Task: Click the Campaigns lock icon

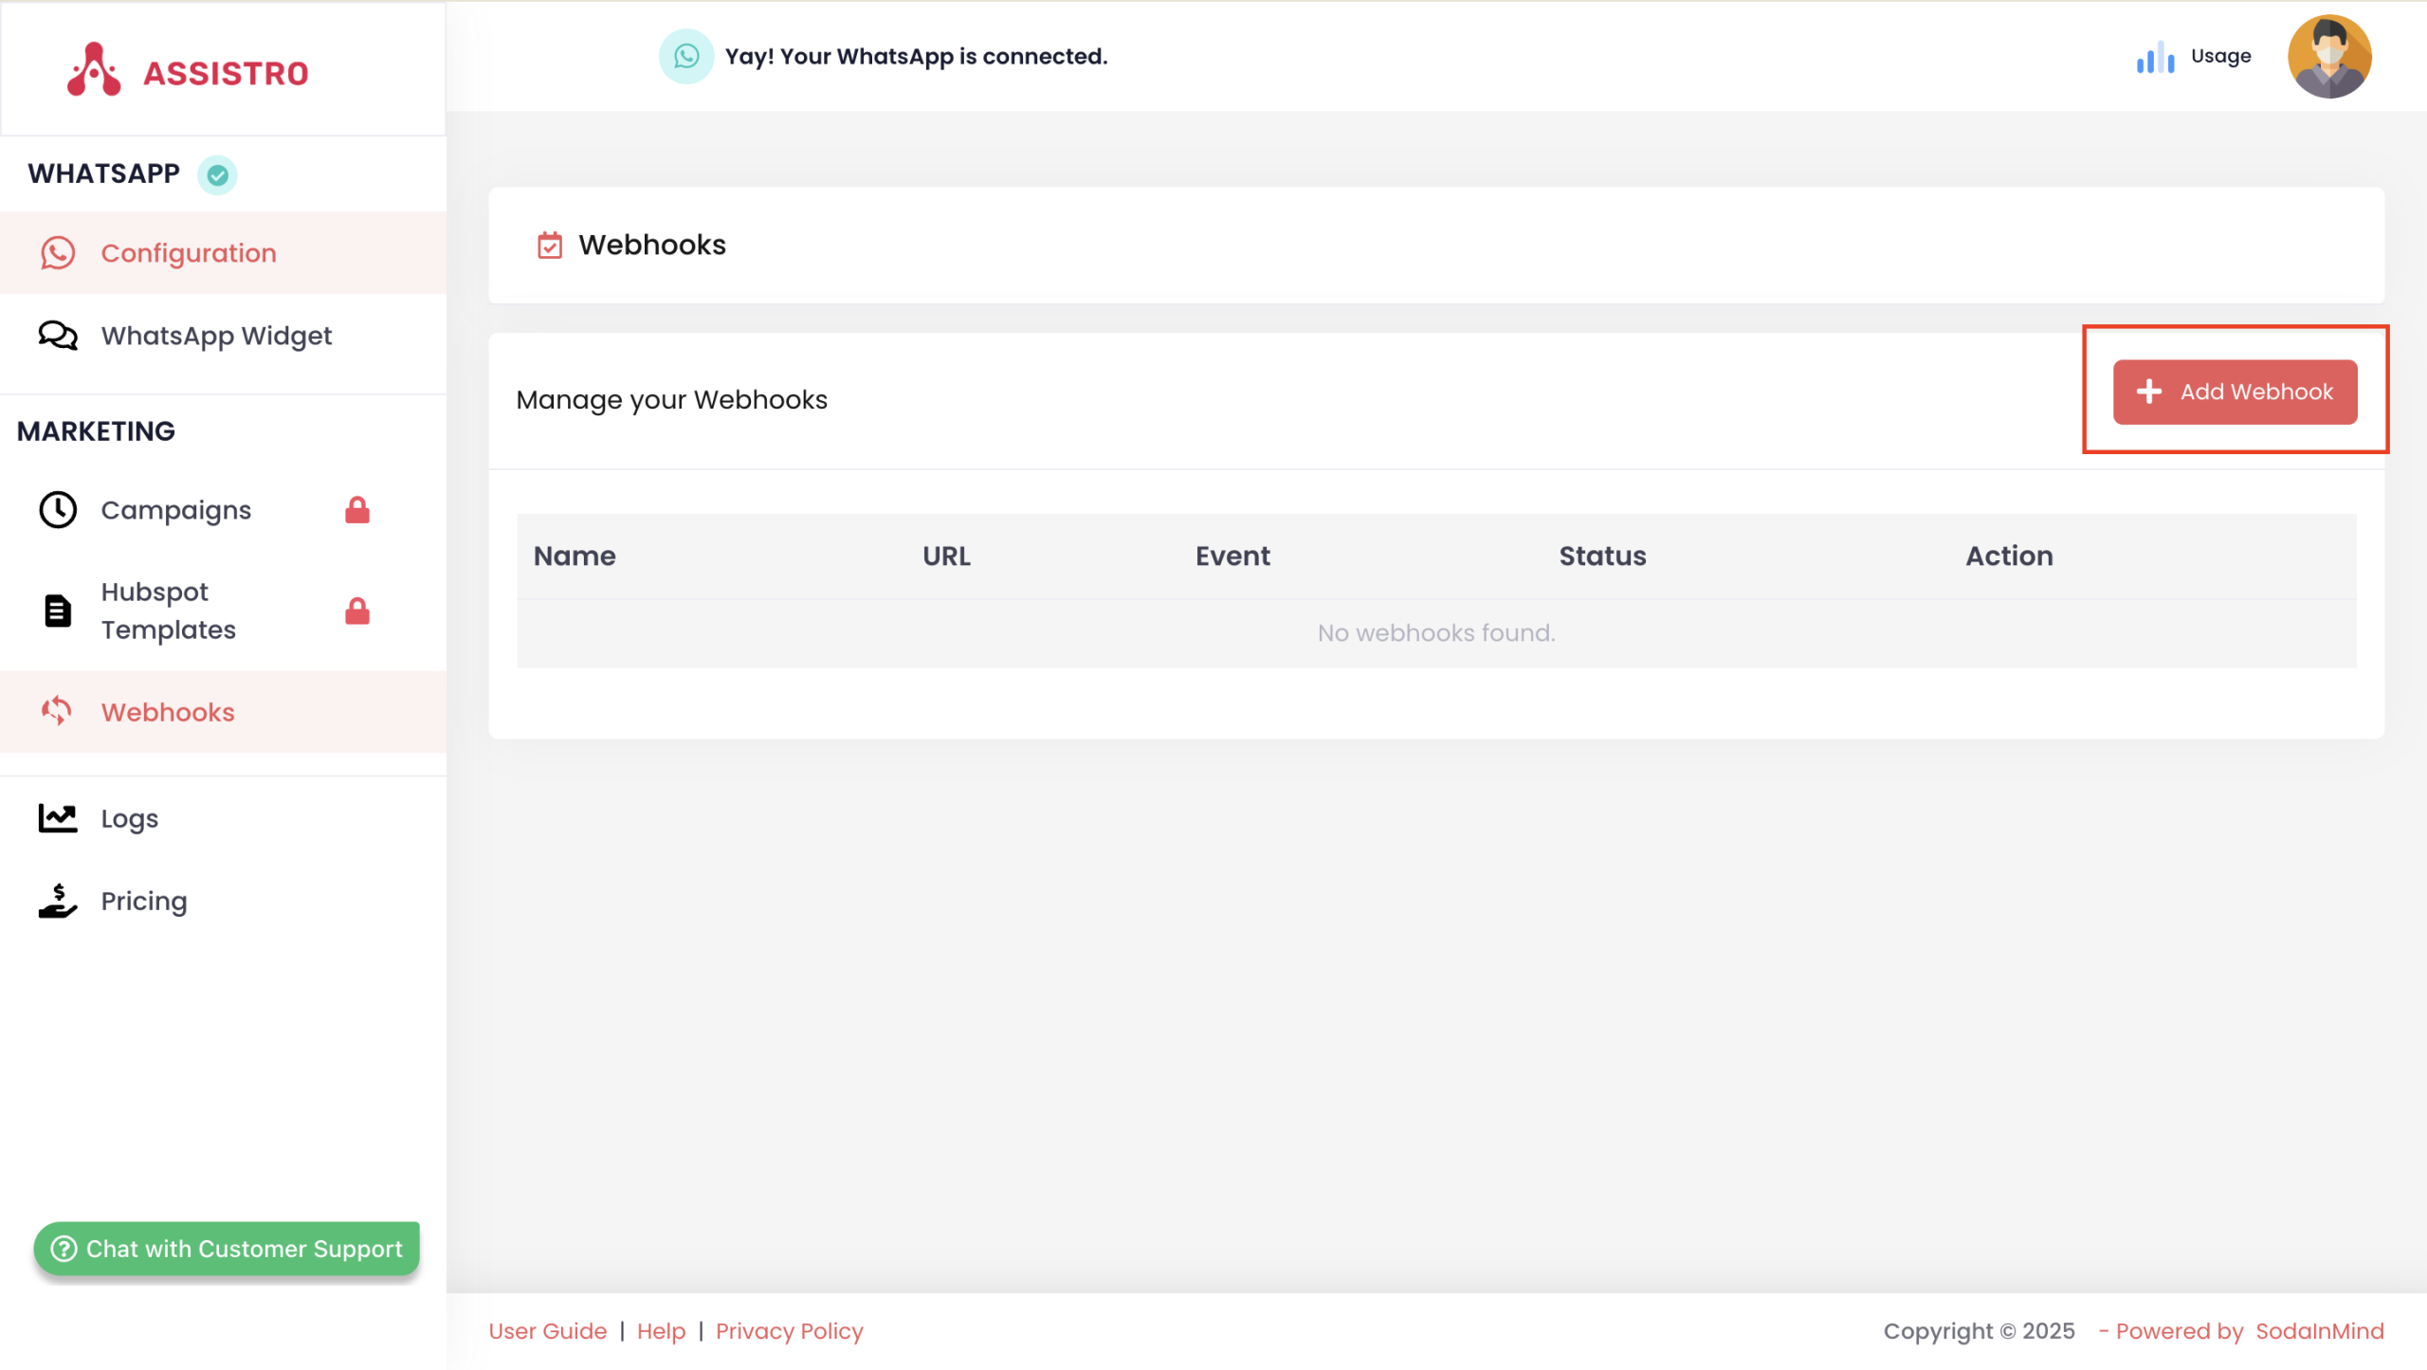Action: (357, 510)
